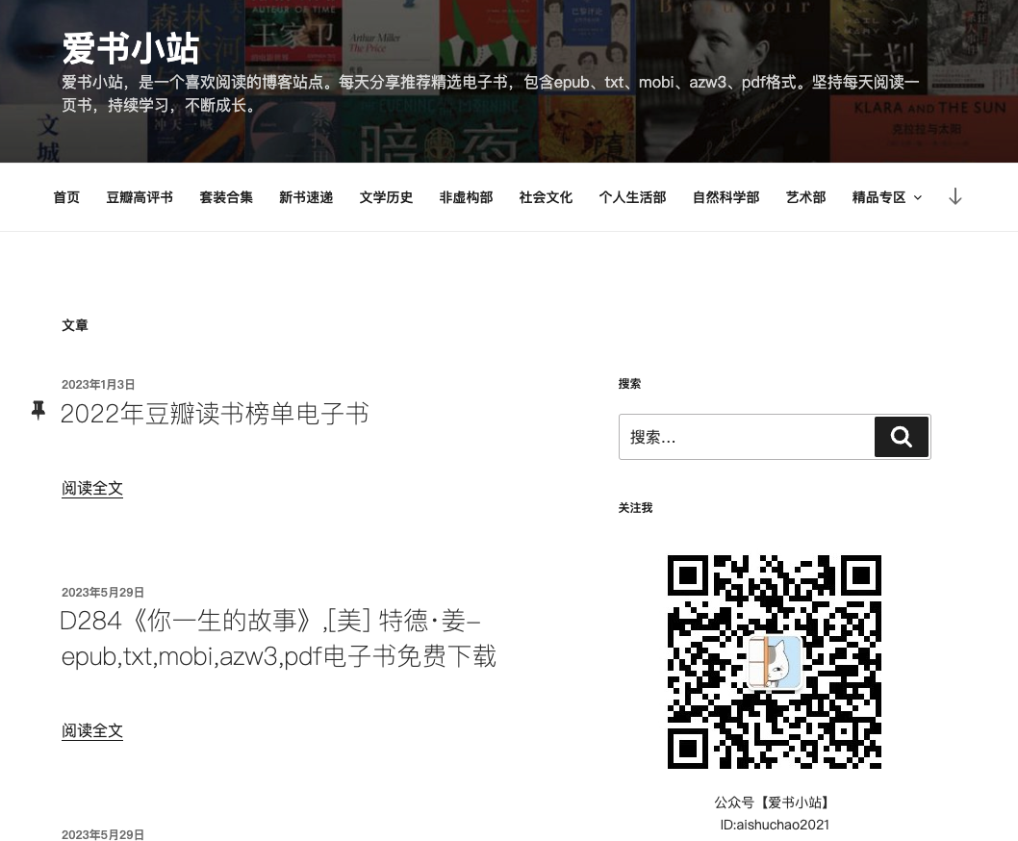Screen dimensions: 1018x841
Task: Open 艺术部 category
Action: click(805, 197)
